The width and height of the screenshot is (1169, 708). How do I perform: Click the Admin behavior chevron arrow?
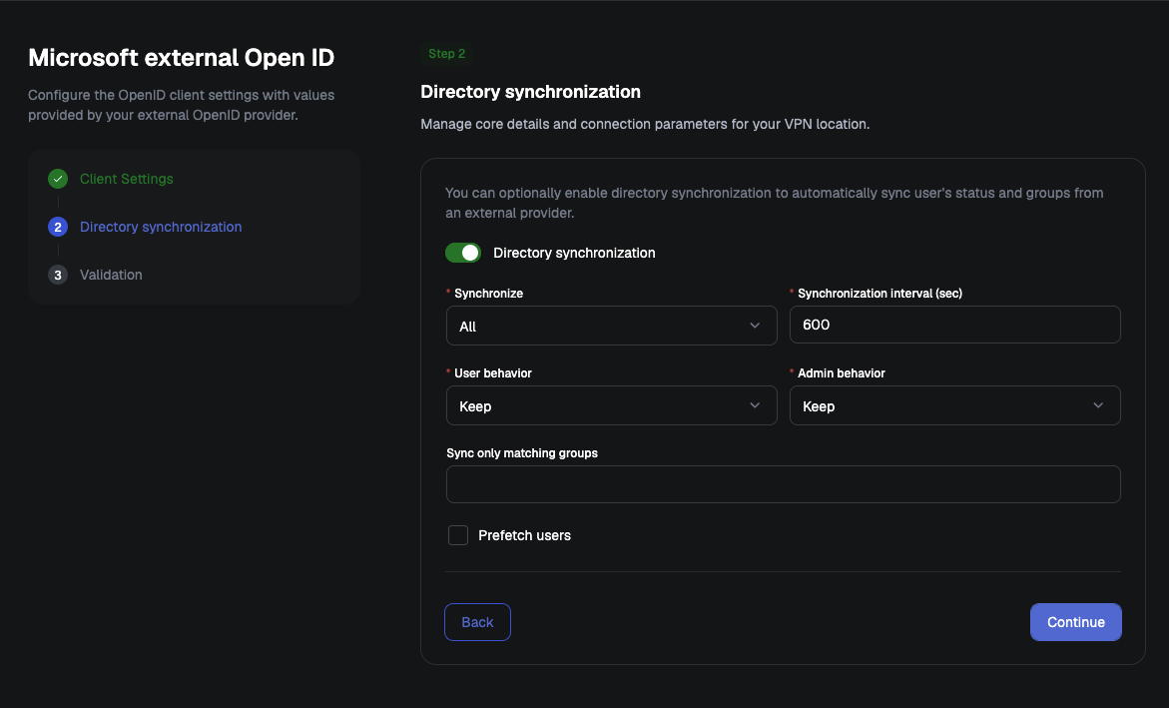(1098, 405)
